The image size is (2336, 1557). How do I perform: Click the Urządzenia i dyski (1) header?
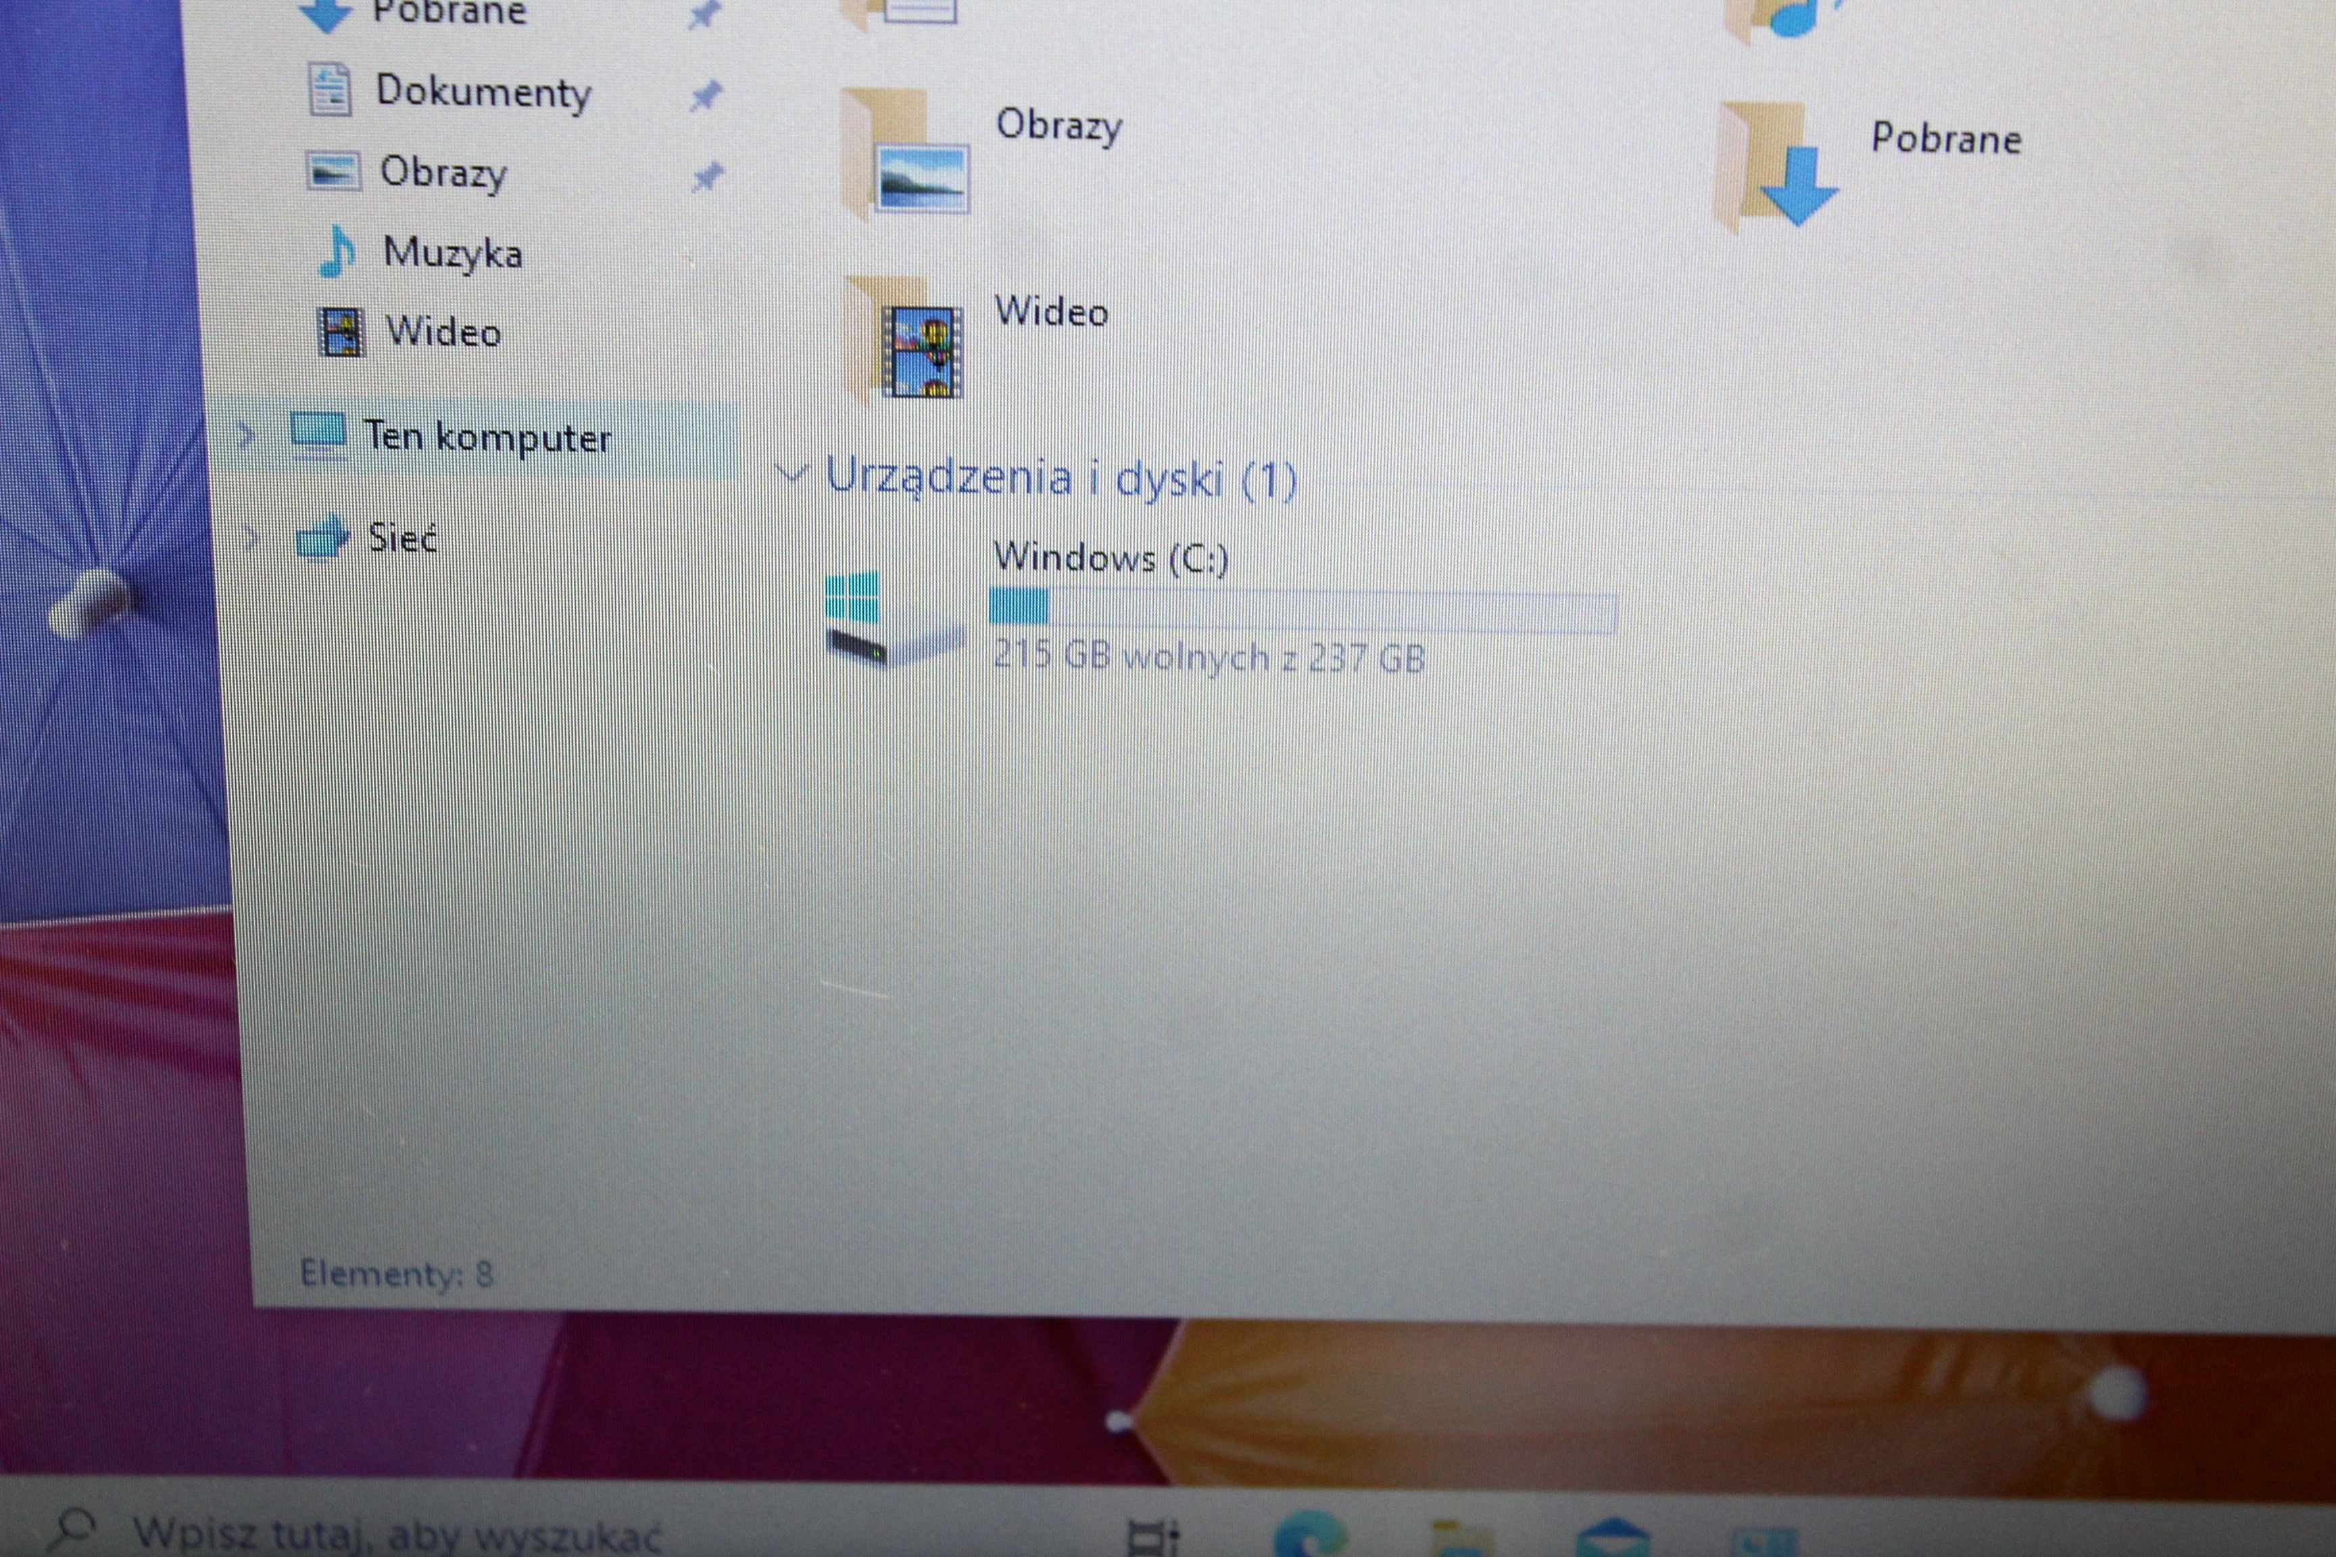[x=1062, y=478]
